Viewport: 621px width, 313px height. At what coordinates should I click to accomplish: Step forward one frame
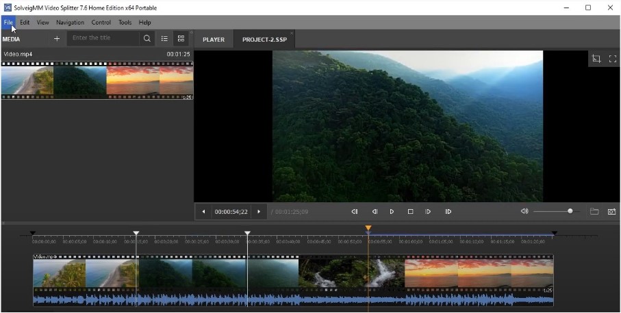tap(428, 212)
